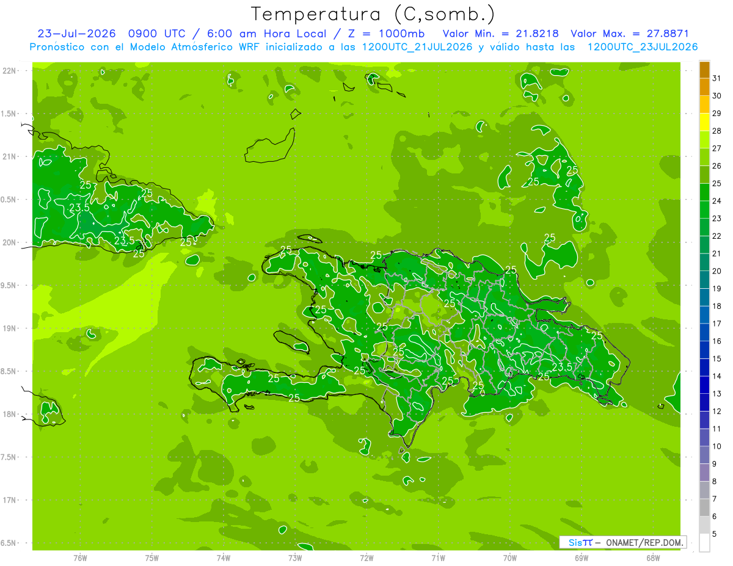Click the white swatch below legend value 5
This screenshot has width=733, height=566.
coord(704,543)
